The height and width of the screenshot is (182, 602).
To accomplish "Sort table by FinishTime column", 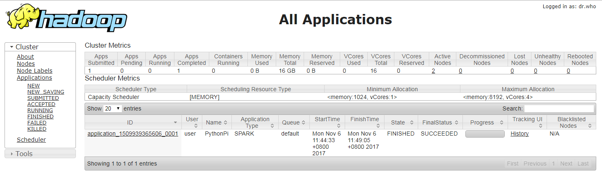I will pyautogui.click(x=364, y=122).
